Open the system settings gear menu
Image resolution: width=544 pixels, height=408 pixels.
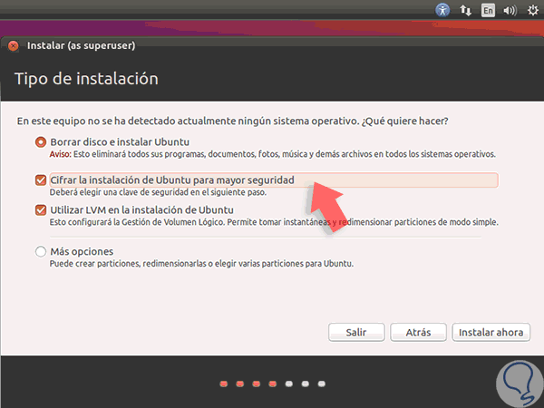click(533, 10)
